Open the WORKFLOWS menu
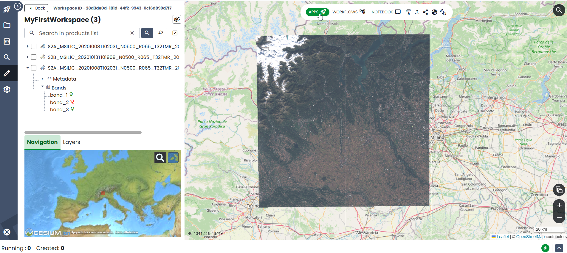The image size is (567, 253). [349, 12]
